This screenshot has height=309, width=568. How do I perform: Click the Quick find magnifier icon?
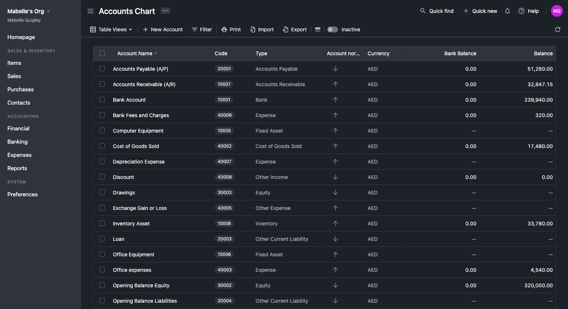click(423, 11)
